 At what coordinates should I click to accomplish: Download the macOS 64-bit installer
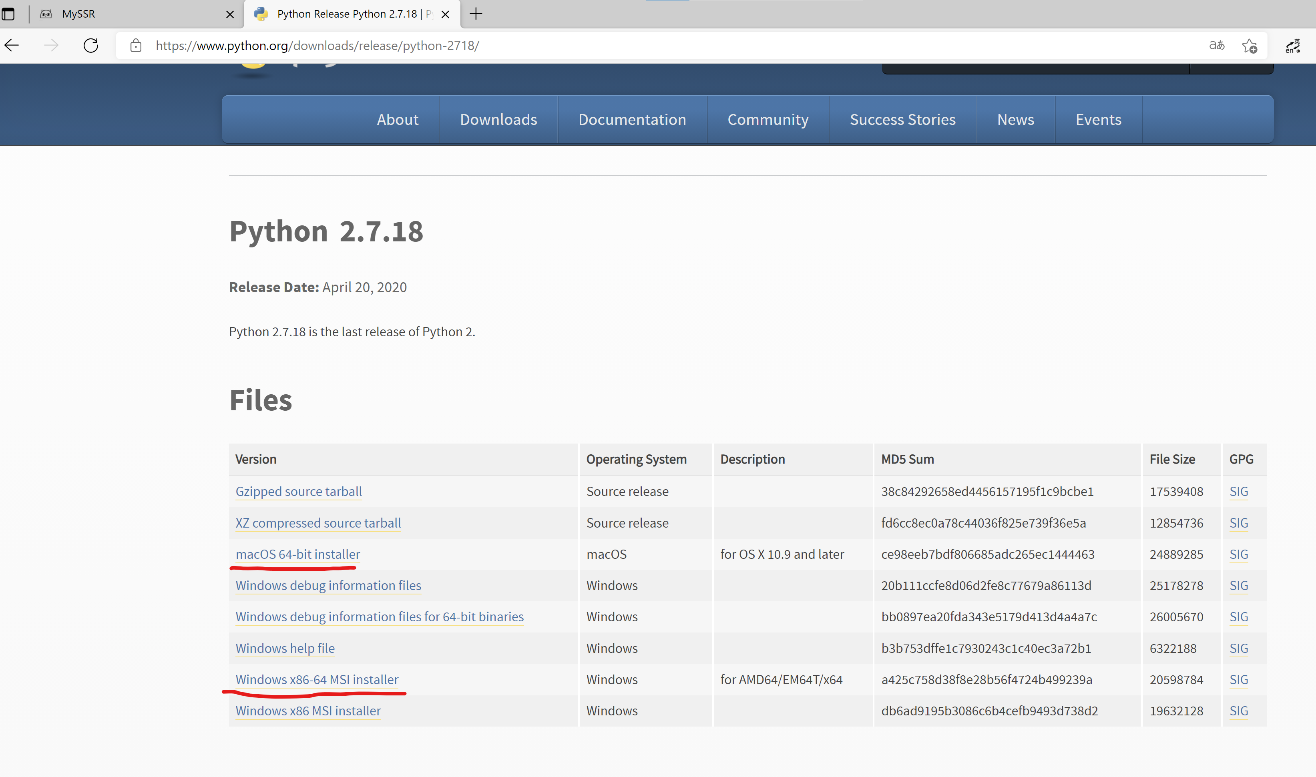click(298, 554)
